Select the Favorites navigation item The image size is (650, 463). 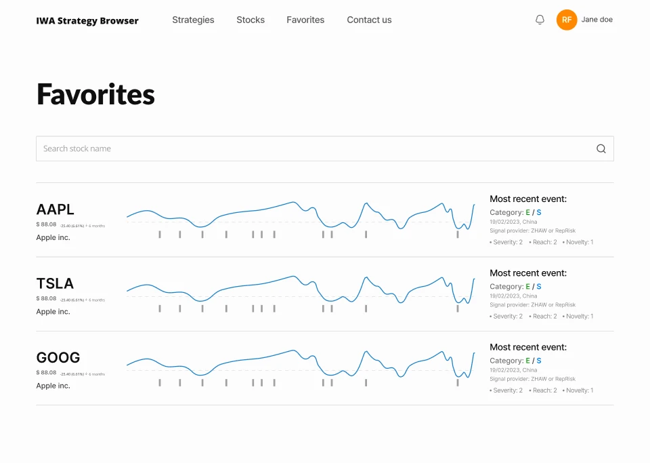305,20
